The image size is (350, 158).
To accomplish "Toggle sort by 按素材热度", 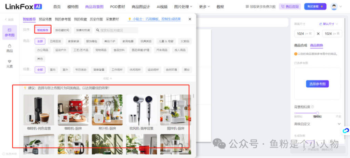I will [83, 30].
